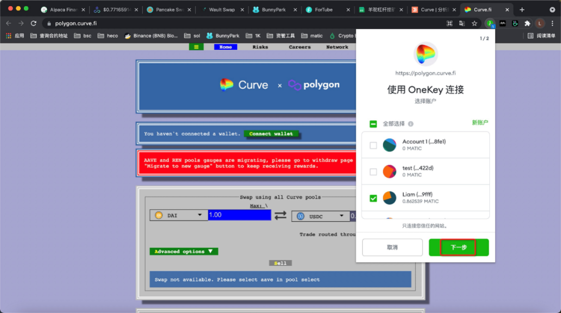Uncheck the Liam (...9fff) account checkbox
This screenshot has width=561, height=313.
coord(373,199)
